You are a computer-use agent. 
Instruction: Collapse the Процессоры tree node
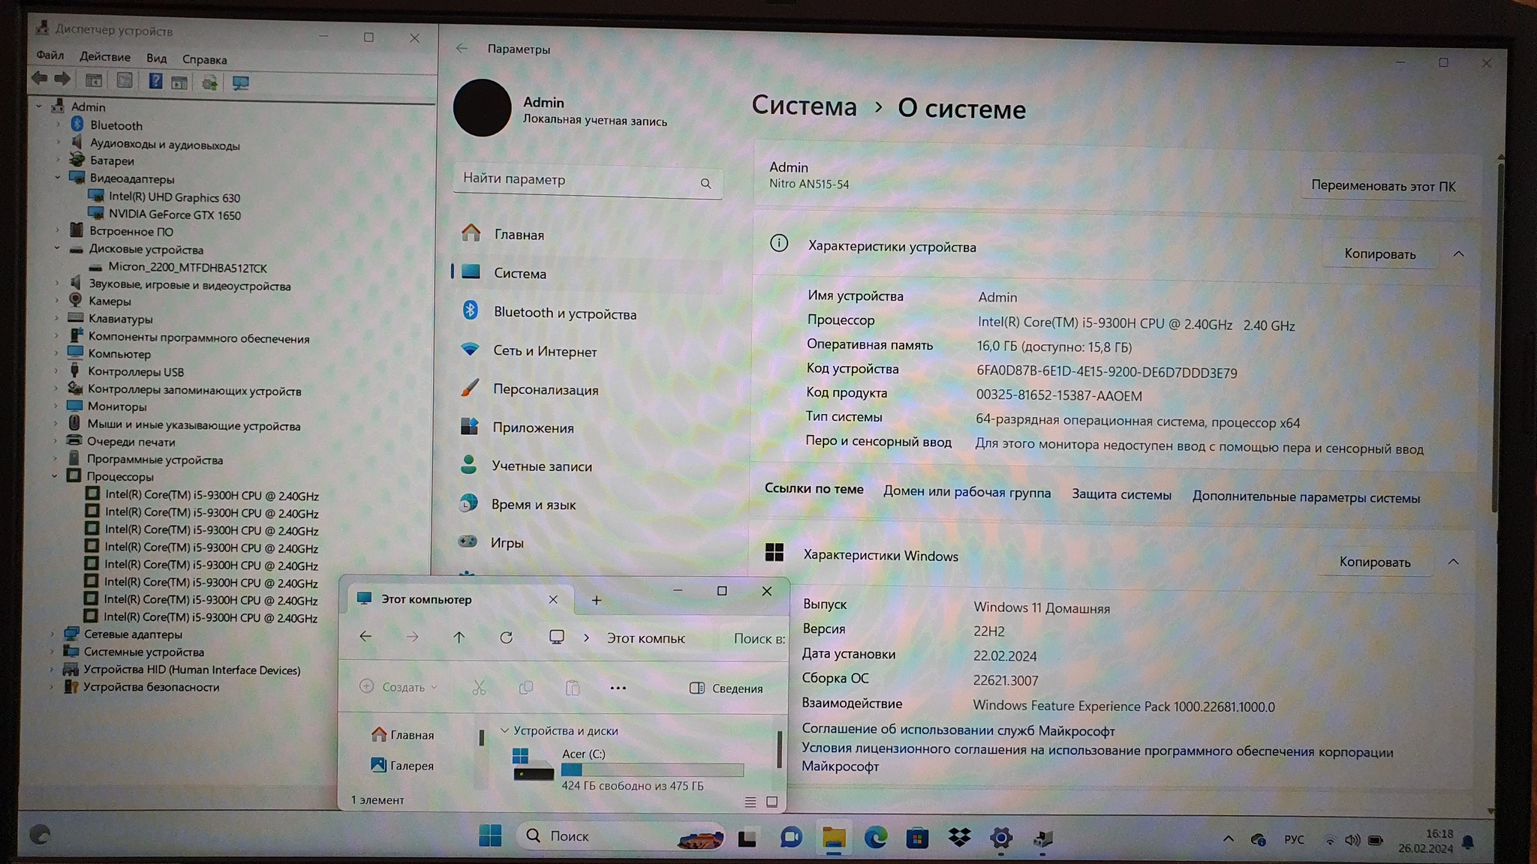coord(55,476)
